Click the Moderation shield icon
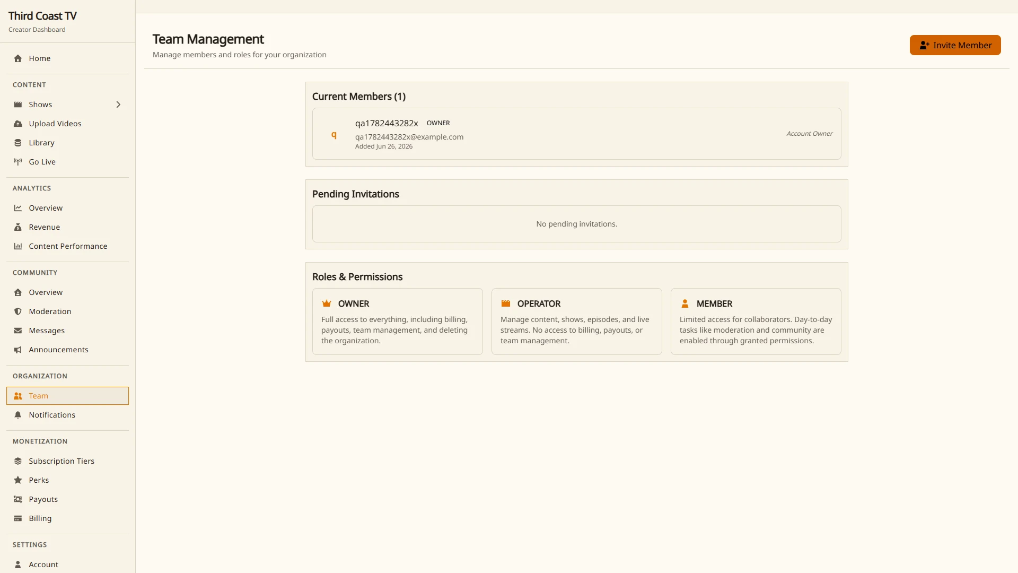 (18, 311)
